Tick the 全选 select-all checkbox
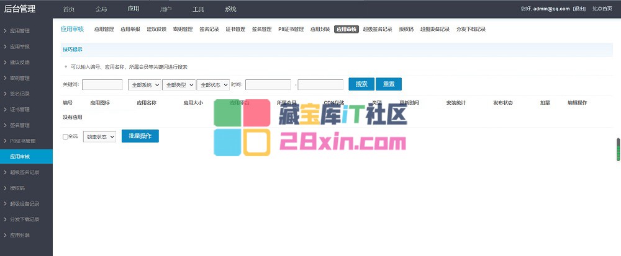The width and height of the screenshot is (621, 256). pyautogui.click(x=65, y=136)
